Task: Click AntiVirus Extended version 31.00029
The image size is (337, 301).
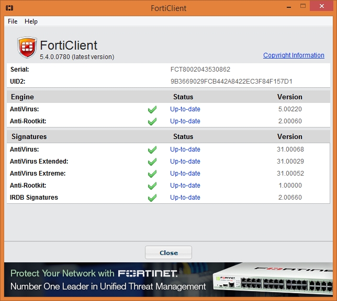Action: [x=290, y=161]
